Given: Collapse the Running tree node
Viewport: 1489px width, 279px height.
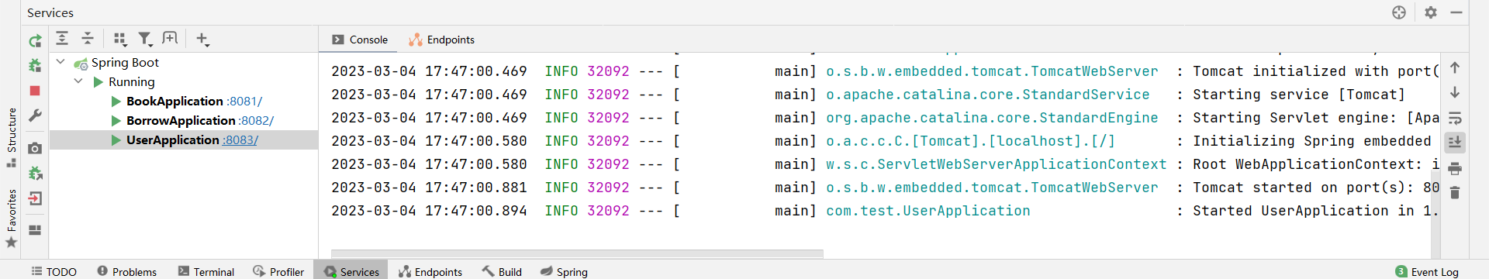Looking at the screenshot, I should (x=78, y=81).
